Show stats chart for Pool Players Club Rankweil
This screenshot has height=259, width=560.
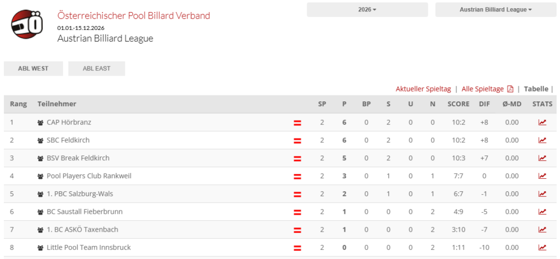coord(542,176)
